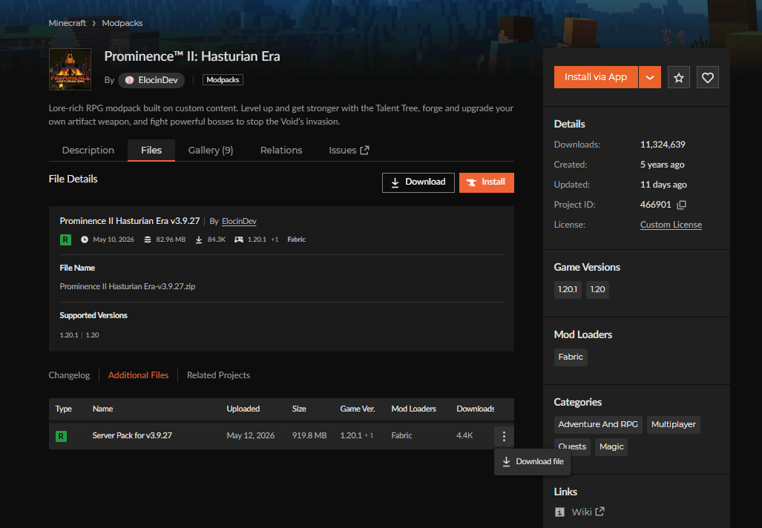Click the heart favorite icon
This screenshot has height=528, width=762.
pyautogui.click(x=708, y=77)
